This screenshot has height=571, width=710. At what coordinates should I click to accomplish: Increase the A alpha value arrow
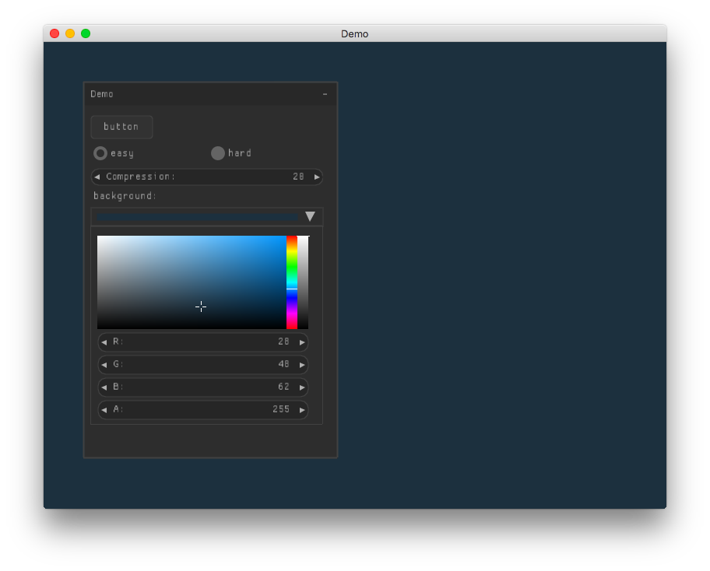(x=302, y=410)
